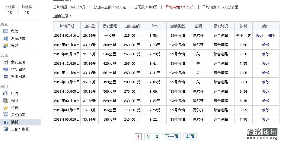Click the 关注的车 car icon
Viewport: 281px width, 142px height.
coord(6,115)
